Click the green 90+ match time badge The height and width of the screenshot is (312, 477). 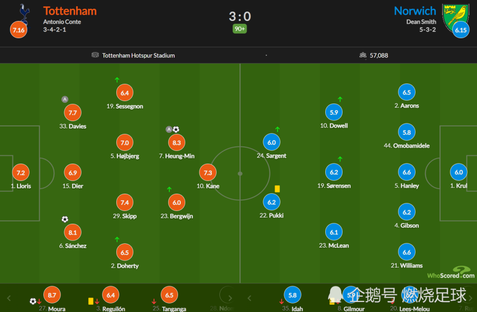click(x=240, y=29)
